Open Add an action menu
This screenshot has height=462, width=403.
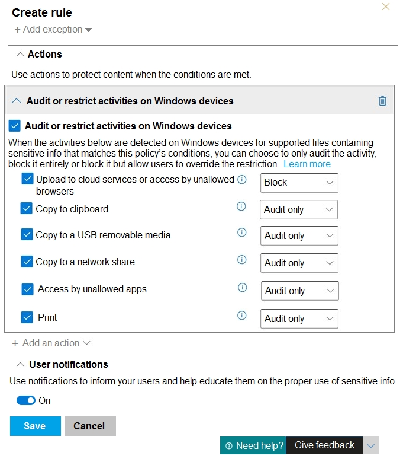[x=51, y=343]
